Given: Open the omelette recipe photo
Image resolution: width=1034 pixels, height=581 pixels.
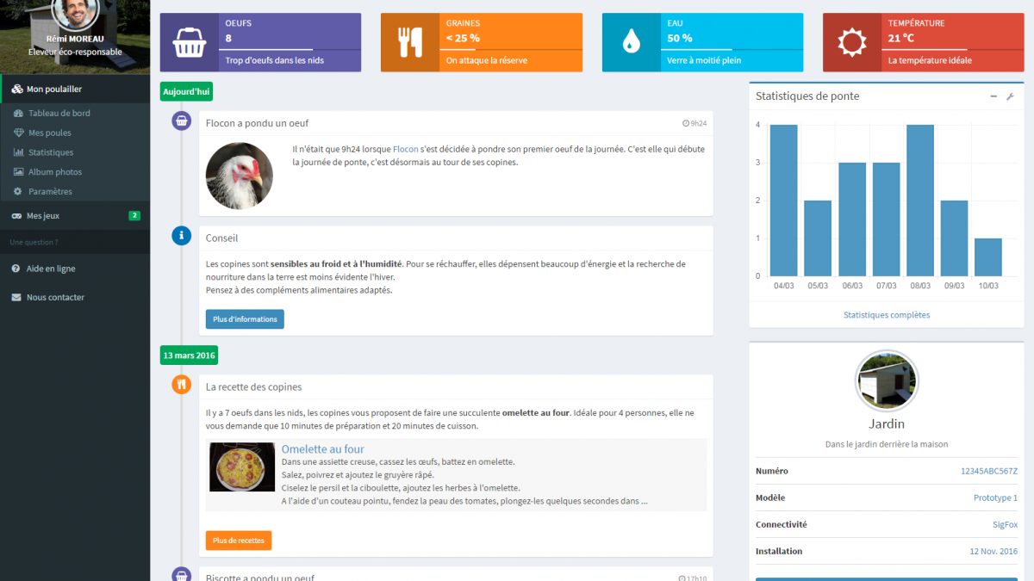Looking at the screenshot, I should [x=242, y=467].
